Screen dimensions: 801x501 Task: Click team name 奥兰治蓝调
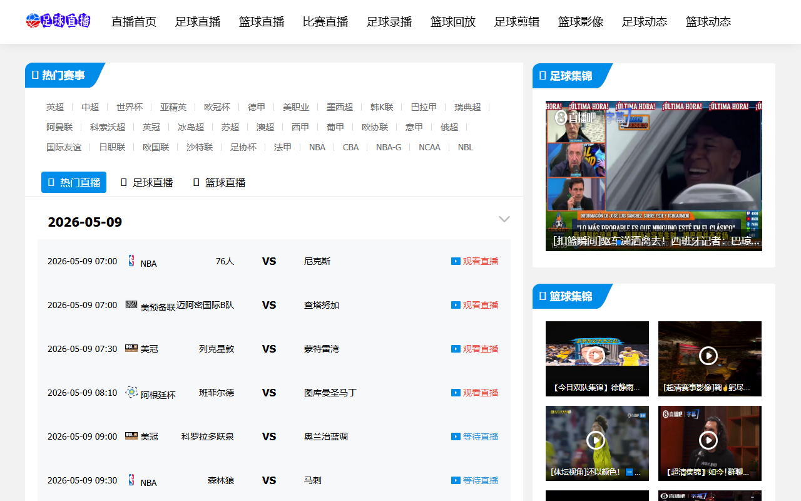tap(326, 436)
